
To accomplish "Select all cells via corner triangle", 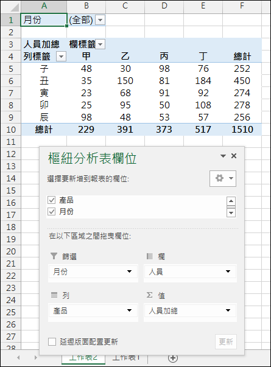I will (13, 7).
